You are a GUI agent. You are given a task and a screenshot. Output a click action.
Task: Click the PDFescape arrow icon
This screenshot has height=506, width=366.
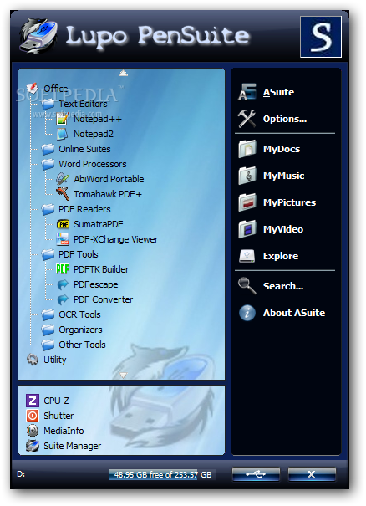click(63, 284)
